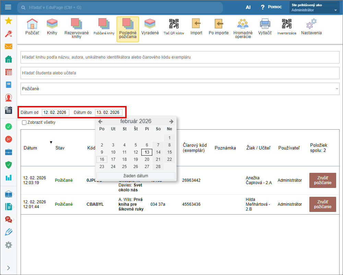Go to next month in calendar
Screen dimensions: 343x275
pos(171,121)
